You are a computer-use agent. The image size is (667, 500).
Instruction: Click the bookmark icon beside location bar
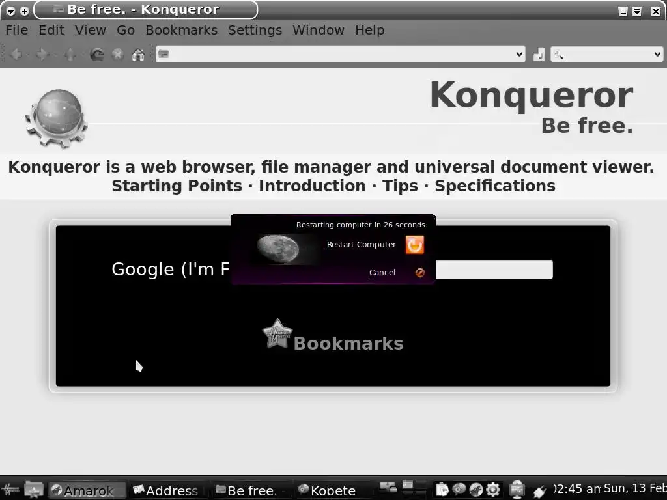pyautogui.click(x=539, y=55)
